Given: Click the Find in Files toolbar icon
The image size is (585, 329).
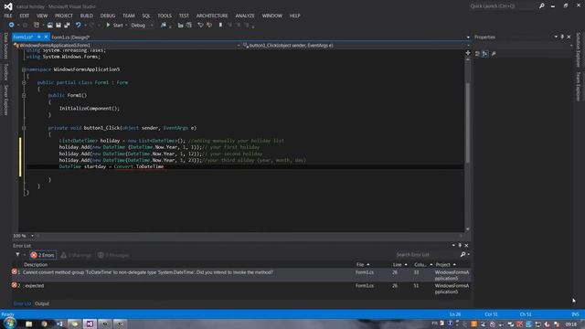Looking at the screenshot, I should [164, 25].
